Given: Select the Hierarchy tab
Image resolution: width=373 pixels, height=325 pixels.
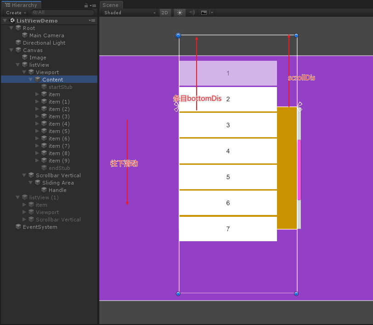Looking at the screenshot, I should (x=22, y=5).
